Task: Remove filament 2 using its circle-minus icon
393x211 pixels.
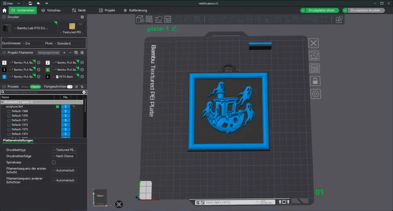Action: [x=82, y=63]
